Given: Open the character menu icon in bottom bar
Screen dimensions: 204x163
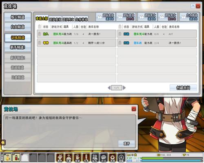Looking at the screenshot, I should tap(60, 158).
